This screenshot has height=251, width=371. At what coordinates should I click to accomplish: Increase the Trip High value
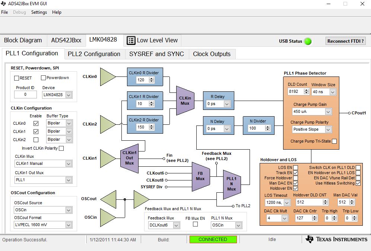[x=334, y=217]
